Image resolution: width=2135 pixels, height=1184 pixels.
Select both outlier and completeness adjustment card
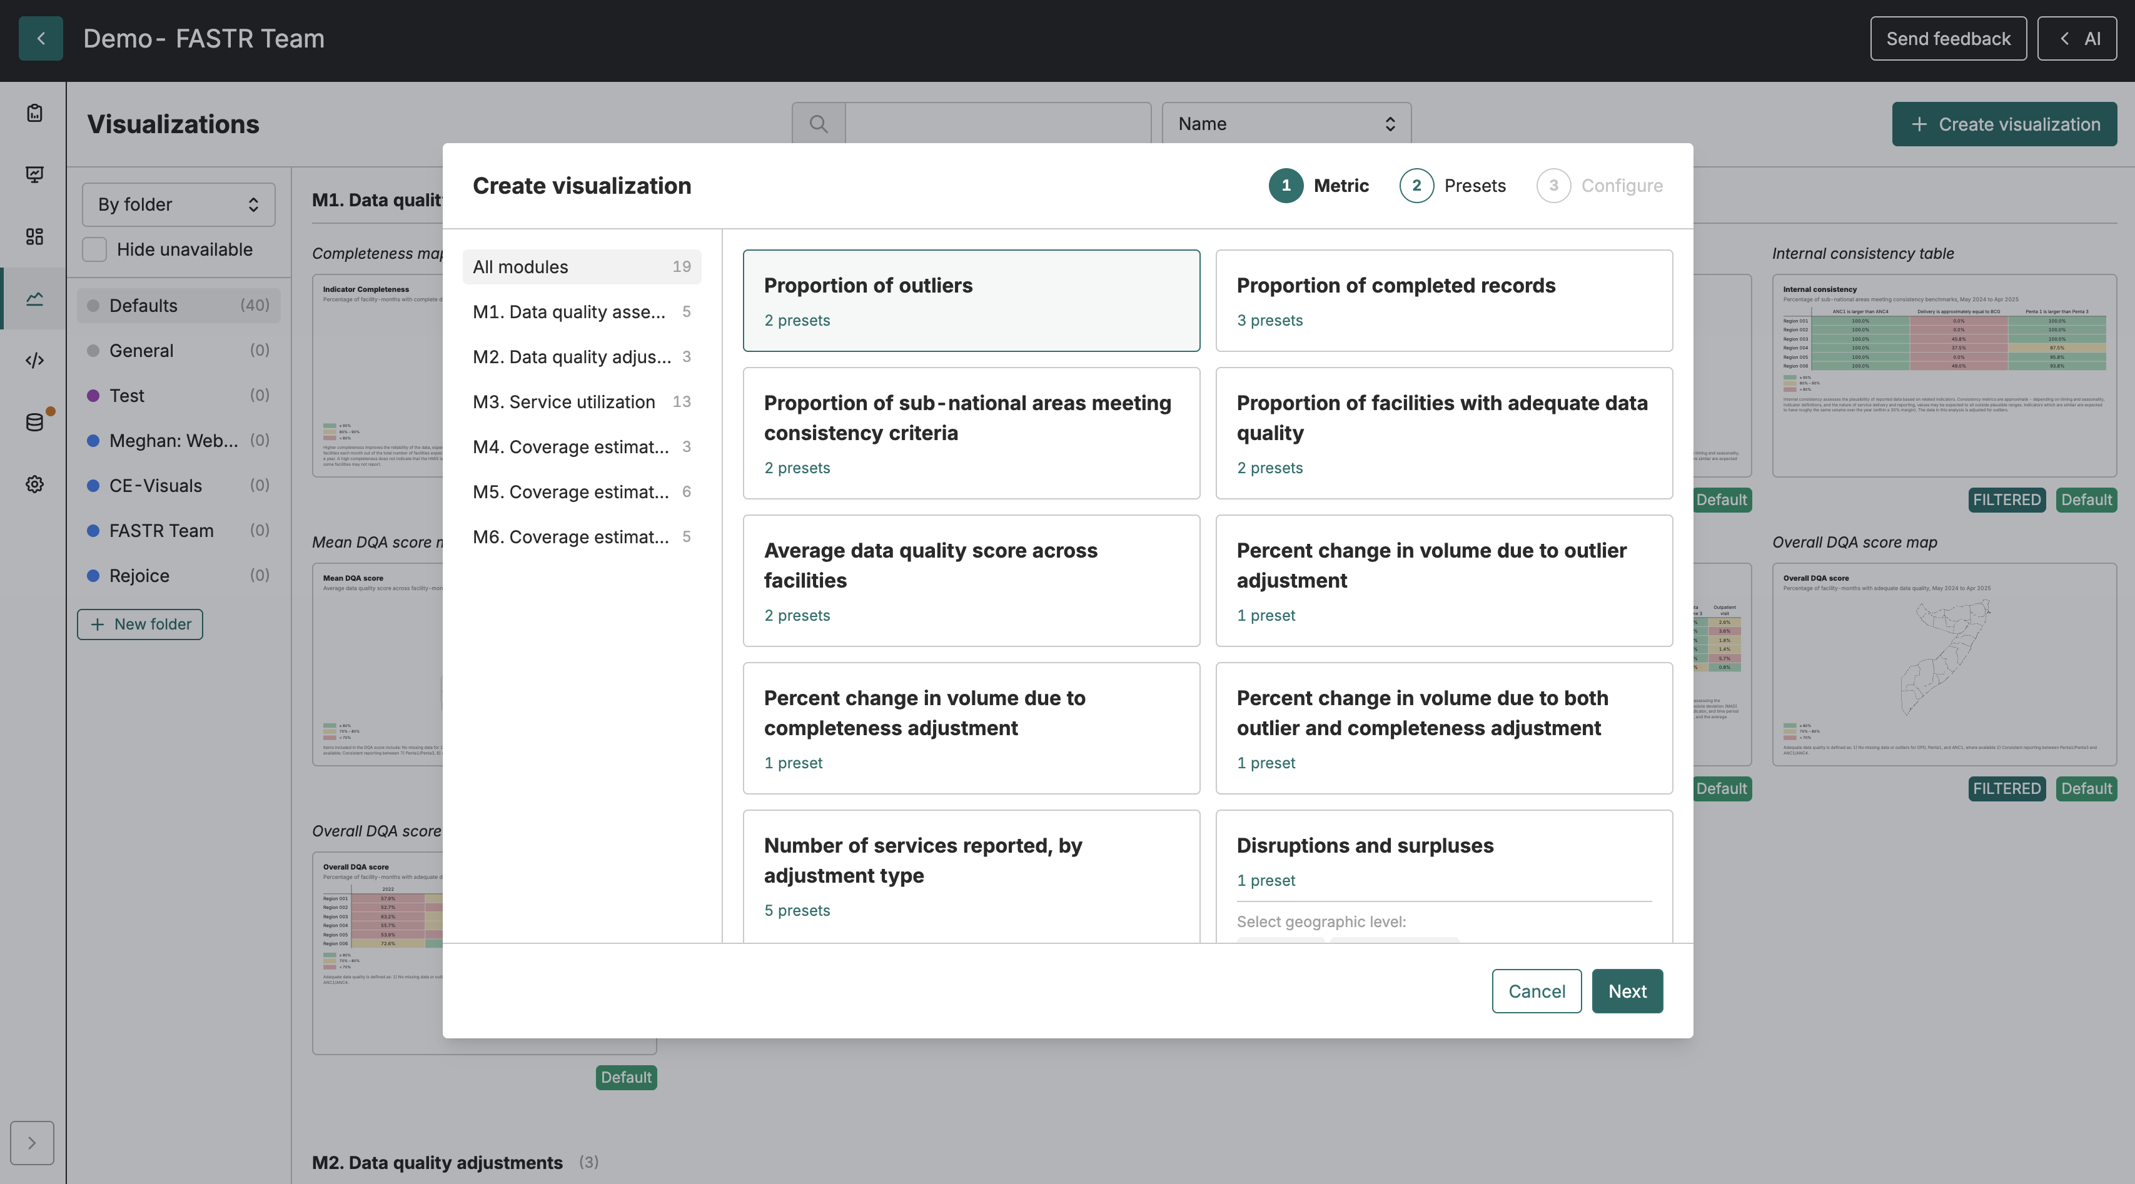(1444, 728)
